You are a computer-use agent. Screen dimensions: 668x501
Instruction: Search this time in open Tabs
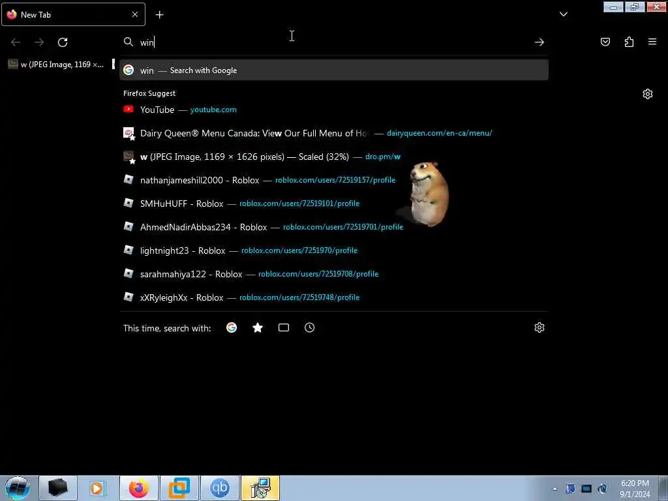coord(284,327)
